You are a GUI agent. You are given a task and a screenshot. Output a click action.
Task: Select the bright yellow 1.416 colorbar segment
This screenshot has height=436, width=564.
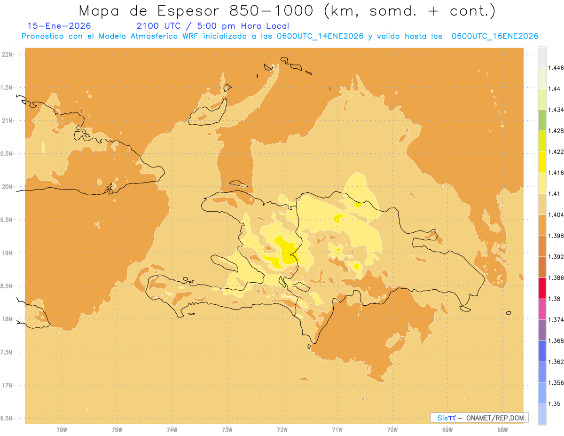point(542,162)
